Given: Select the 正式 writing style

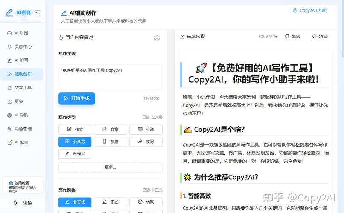Looking at the screenshot, I should (x=111, y=202).
